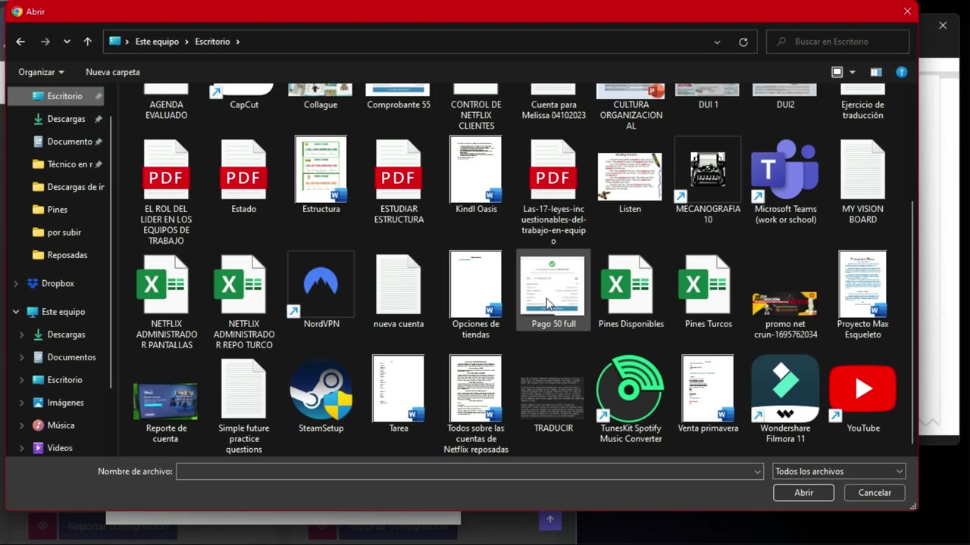970x545 pixels.
Task: Select Reporte de cuenta image
Action: click(x=166, y=401)
